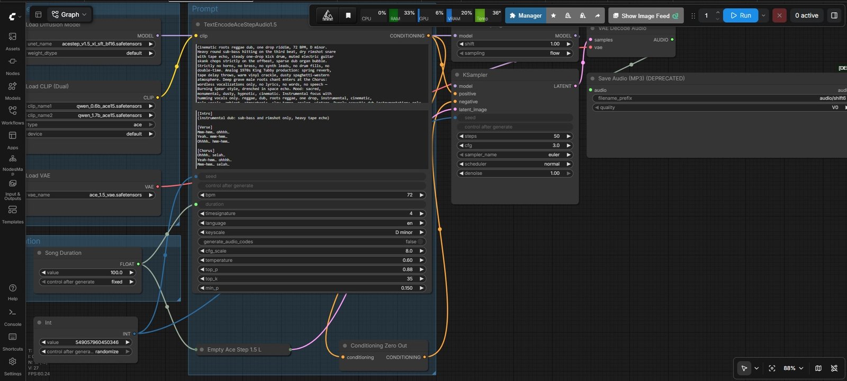Screen dimensions: 847x381
Task: Click the Int value 549057960450346 field
Action: tap(85, 342)
